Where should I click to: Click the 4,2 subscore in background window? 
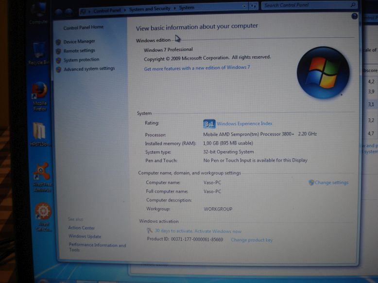point(371,82)
